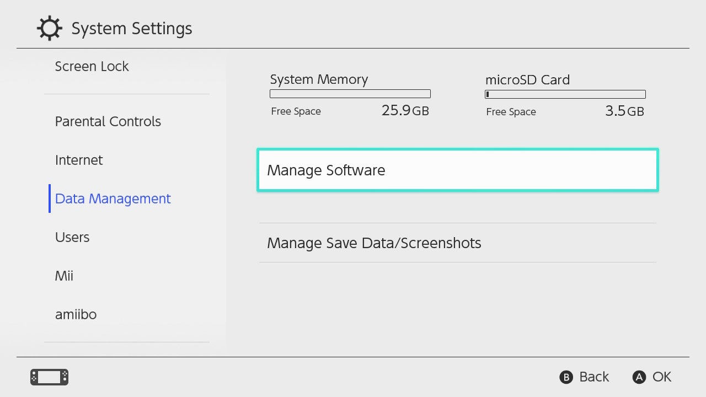Open the Screen Lock settings

[92, 67]
